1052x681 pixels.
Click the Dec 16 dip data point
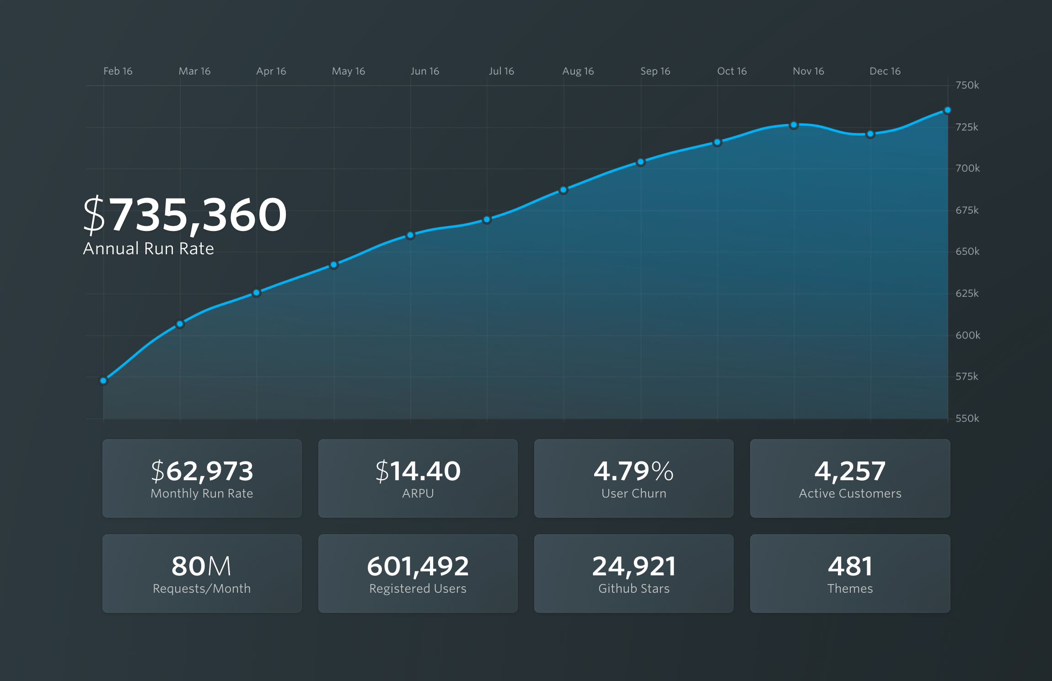click(x=870, y=134)
